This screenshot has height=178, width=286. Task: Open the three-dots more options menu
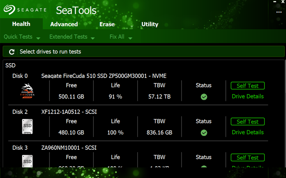click(x=279, y=12)
